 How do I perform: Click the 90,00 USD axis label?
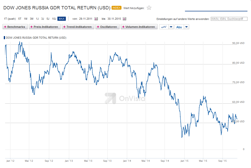[x=238, y=43]
